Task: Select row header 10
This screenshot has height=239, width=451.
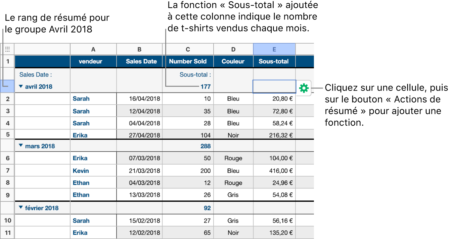Action: pos(7,221)
